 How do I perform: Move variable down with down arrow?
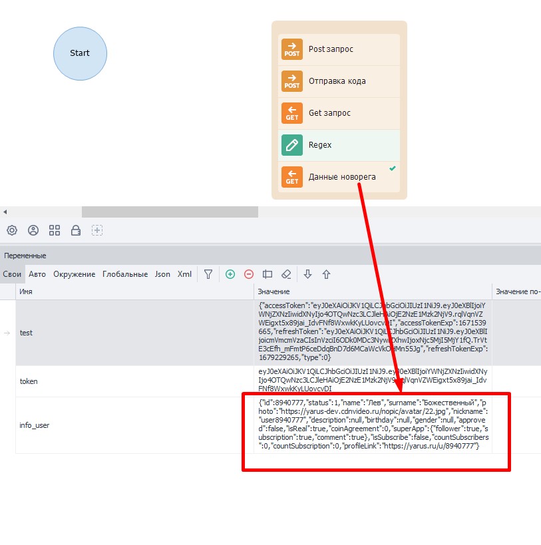tap(307, 274)
